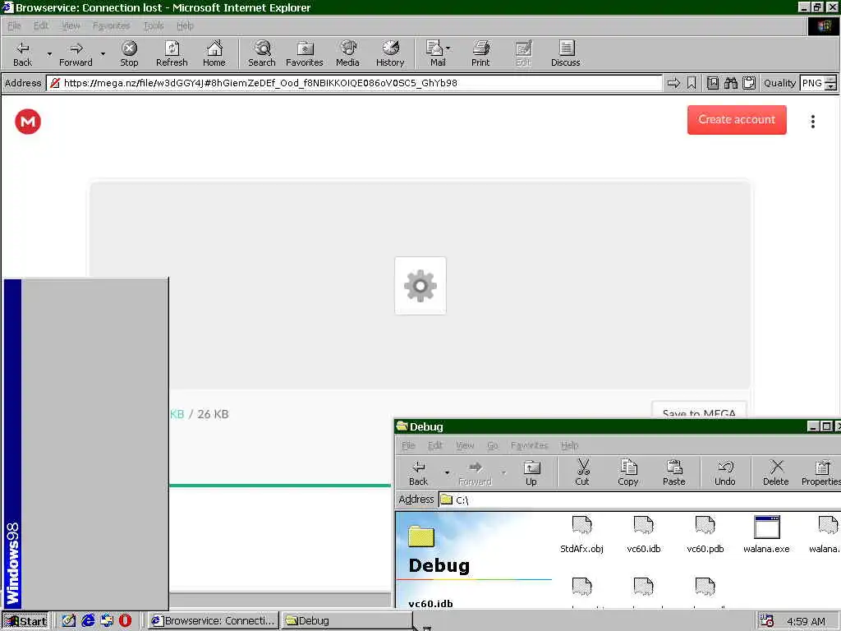Viewport: 841px width, 631px height.
Task: Open the Search pane in Internet Explorer
Action: (x=262, y=53)
